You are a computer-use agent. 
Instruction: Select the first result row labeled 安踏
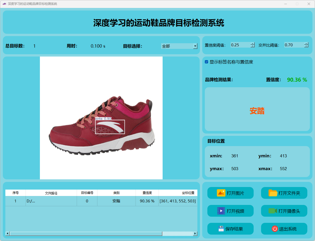pos(116,201)
